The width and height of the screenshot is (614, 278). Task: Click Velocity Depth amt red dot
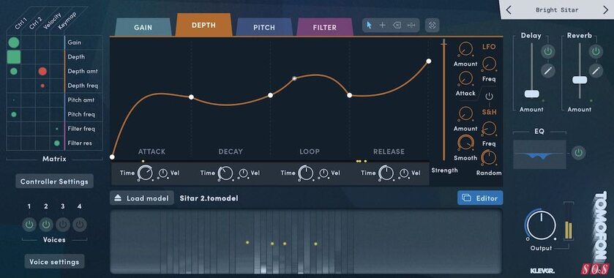click(x=42, y=71)
